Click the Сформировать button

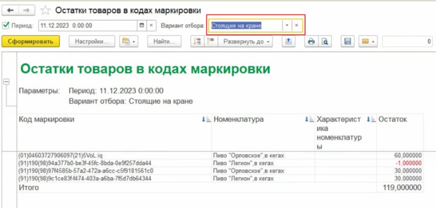pos(31,42)
